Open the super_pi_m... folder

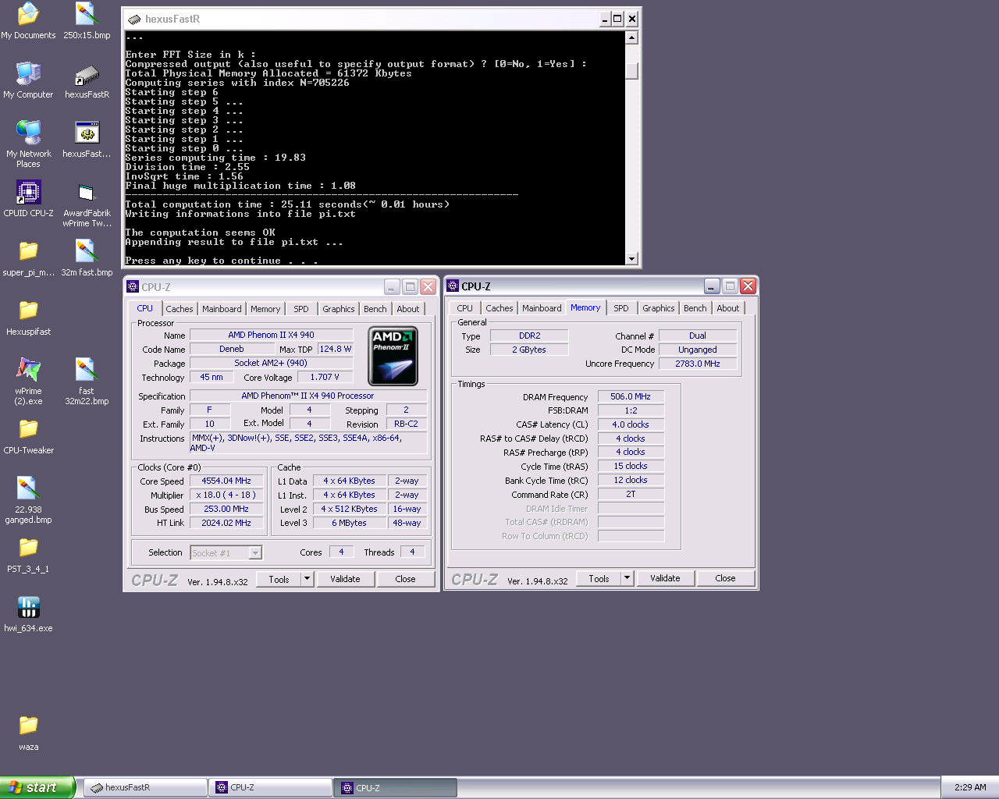coord(28,258)
